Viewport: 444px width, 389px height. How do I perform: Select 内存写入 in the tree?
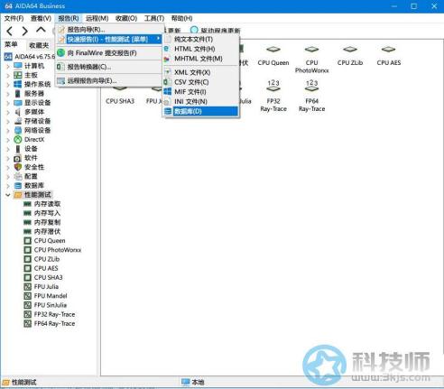tap(47, 213)
